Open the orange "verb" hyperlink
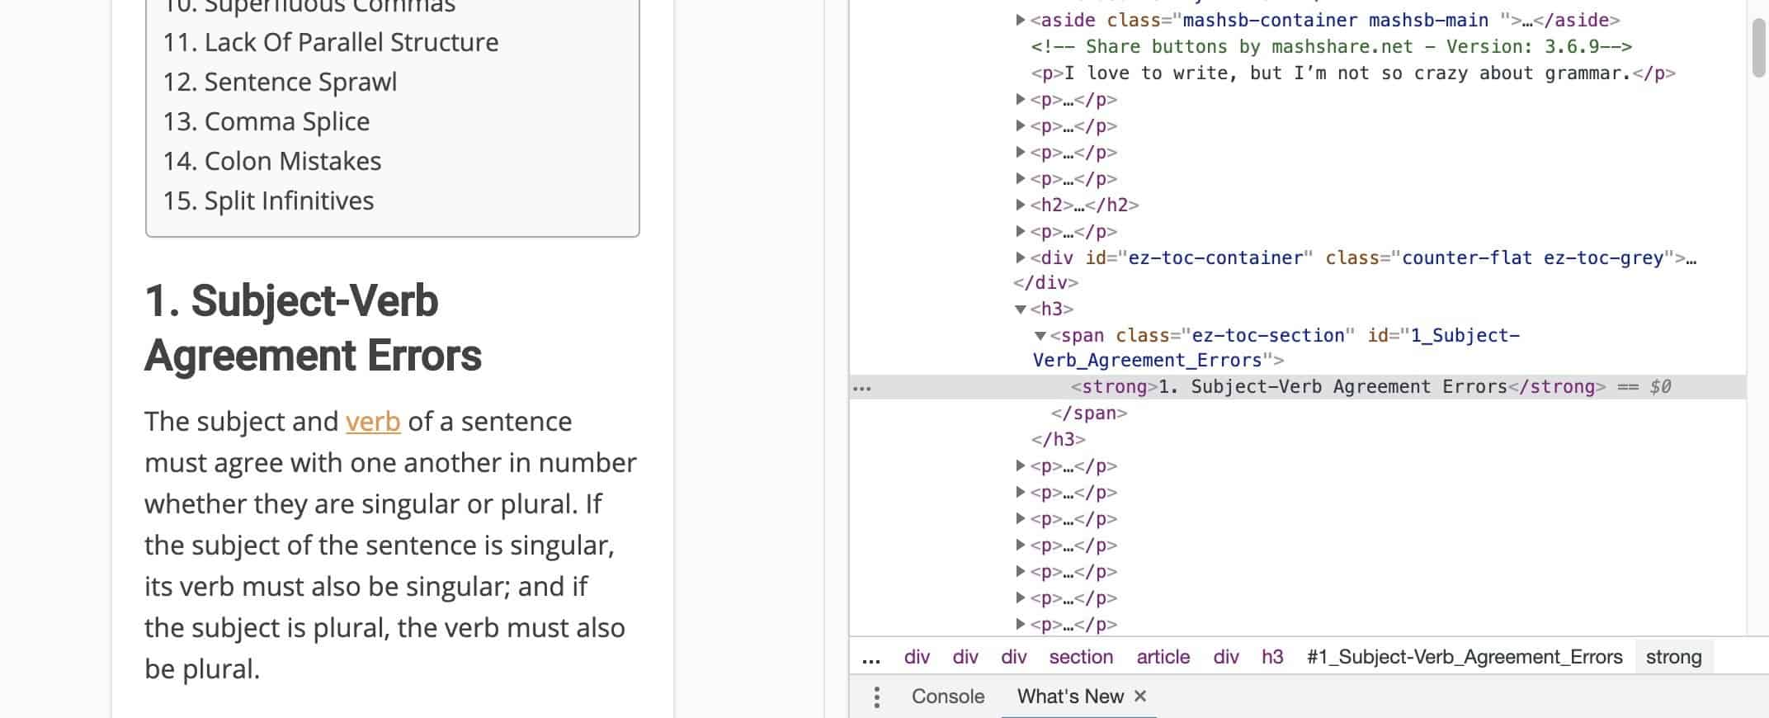Viewport: 1769px width, 718px height. 372,422
